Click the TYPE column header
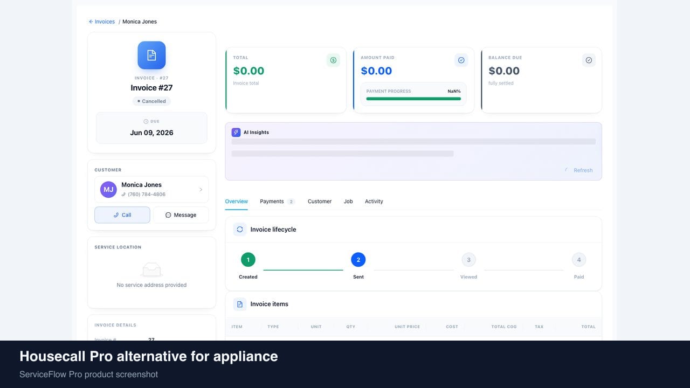 pos(273,327)
